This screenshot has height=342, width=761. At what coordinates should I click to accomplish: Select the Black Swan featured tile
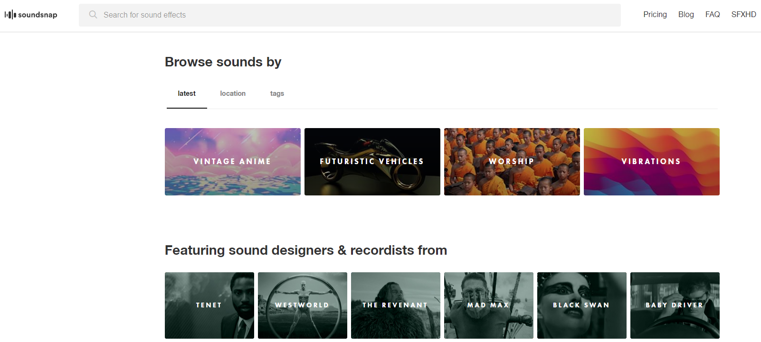pyautogui.click(x=581, y=305)
